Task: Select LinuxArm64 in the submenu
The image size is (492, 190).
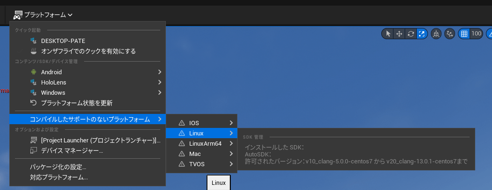Action: coord(201,144)
